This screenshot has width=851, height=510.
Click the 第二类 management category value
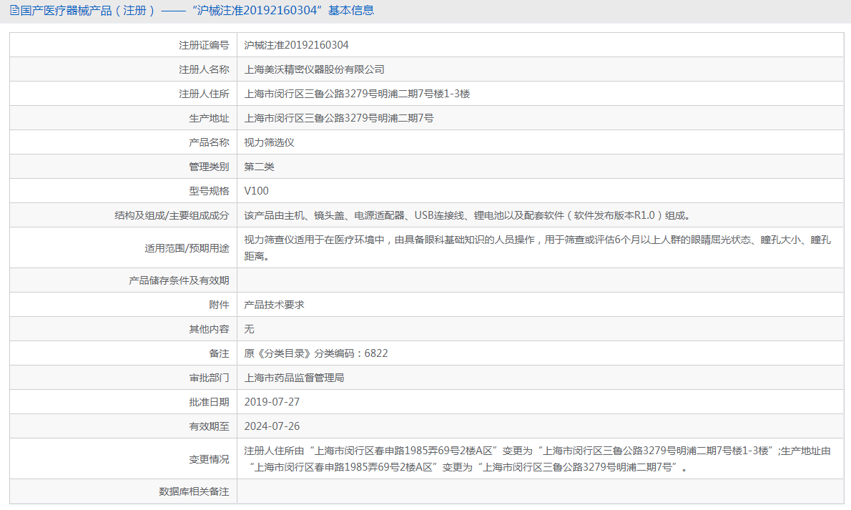[259, 167]
